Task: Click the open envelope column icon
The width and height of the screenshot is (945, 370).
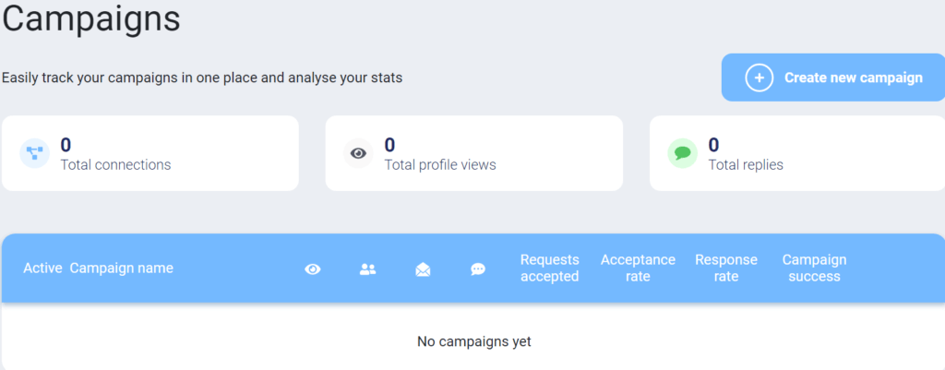Action: [423, 269]
